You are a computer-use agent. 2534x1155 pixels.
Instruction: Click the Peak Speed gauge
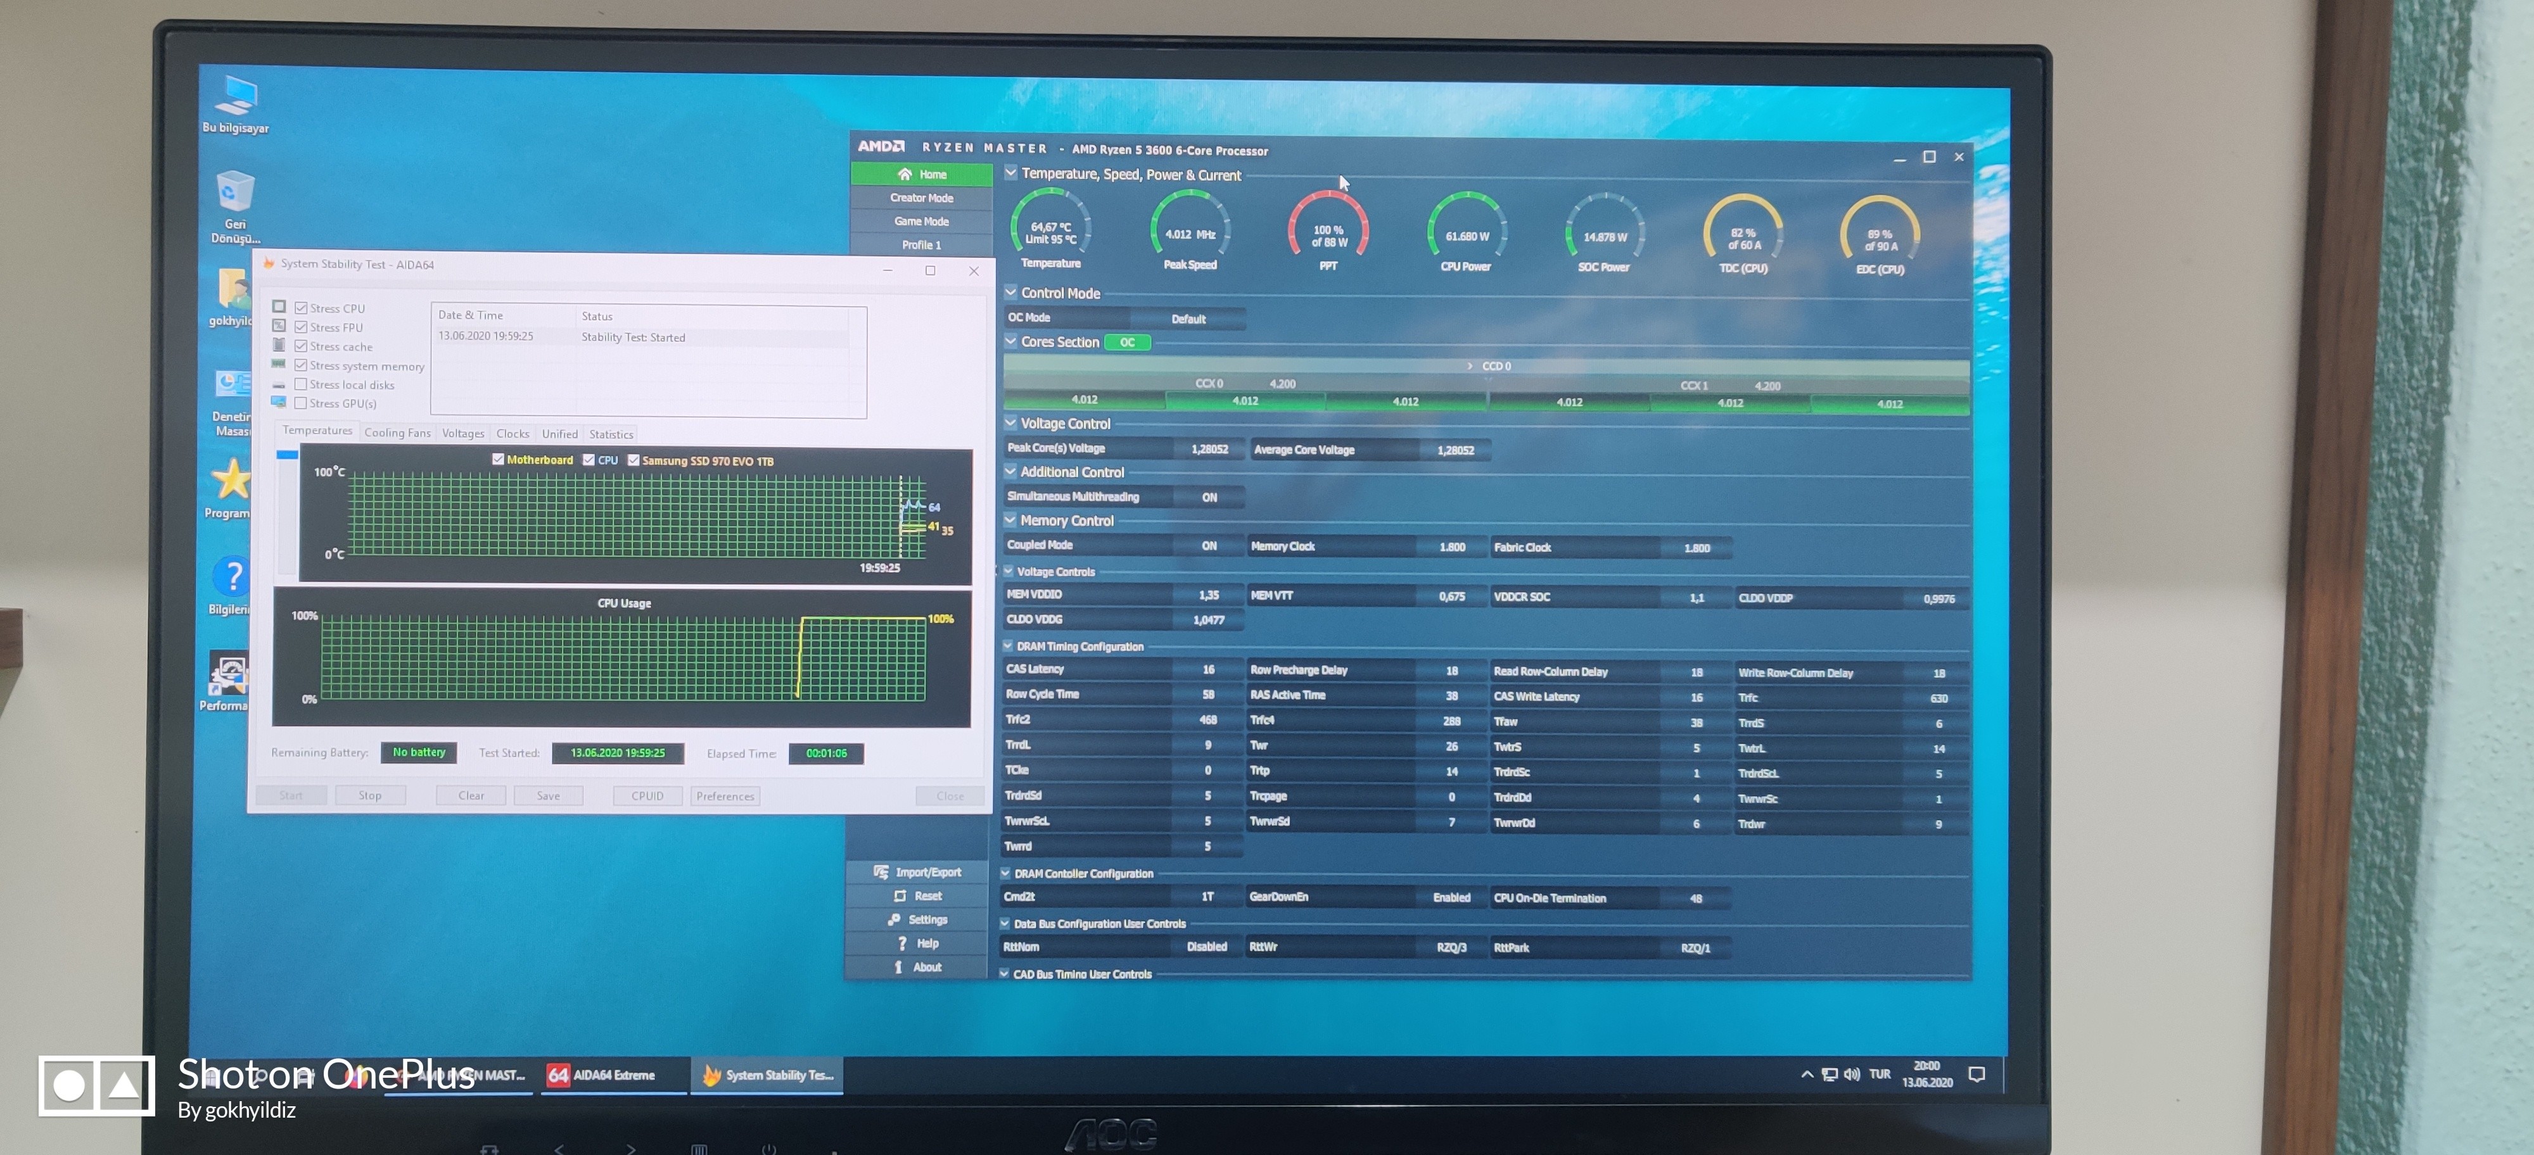(x=1190, y=231)
